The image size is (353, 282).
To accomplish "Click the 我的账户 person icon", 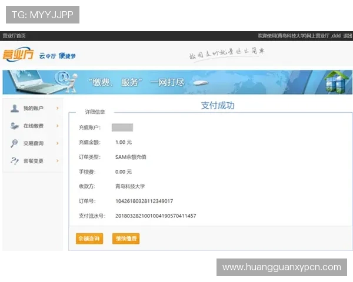I will [x=15, y=108].
